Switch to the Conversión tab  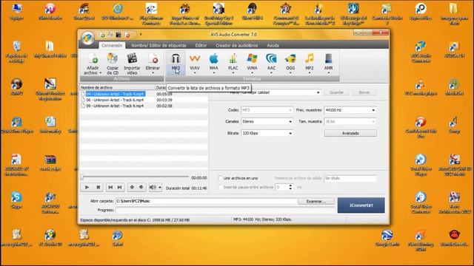click(112, 45)
